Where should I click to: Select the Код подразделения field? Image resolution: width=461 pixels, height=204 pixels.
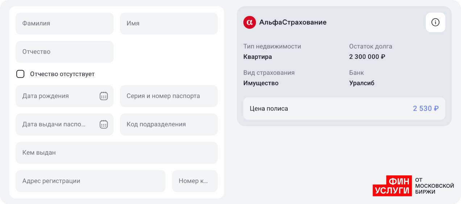tap(169, 124)
